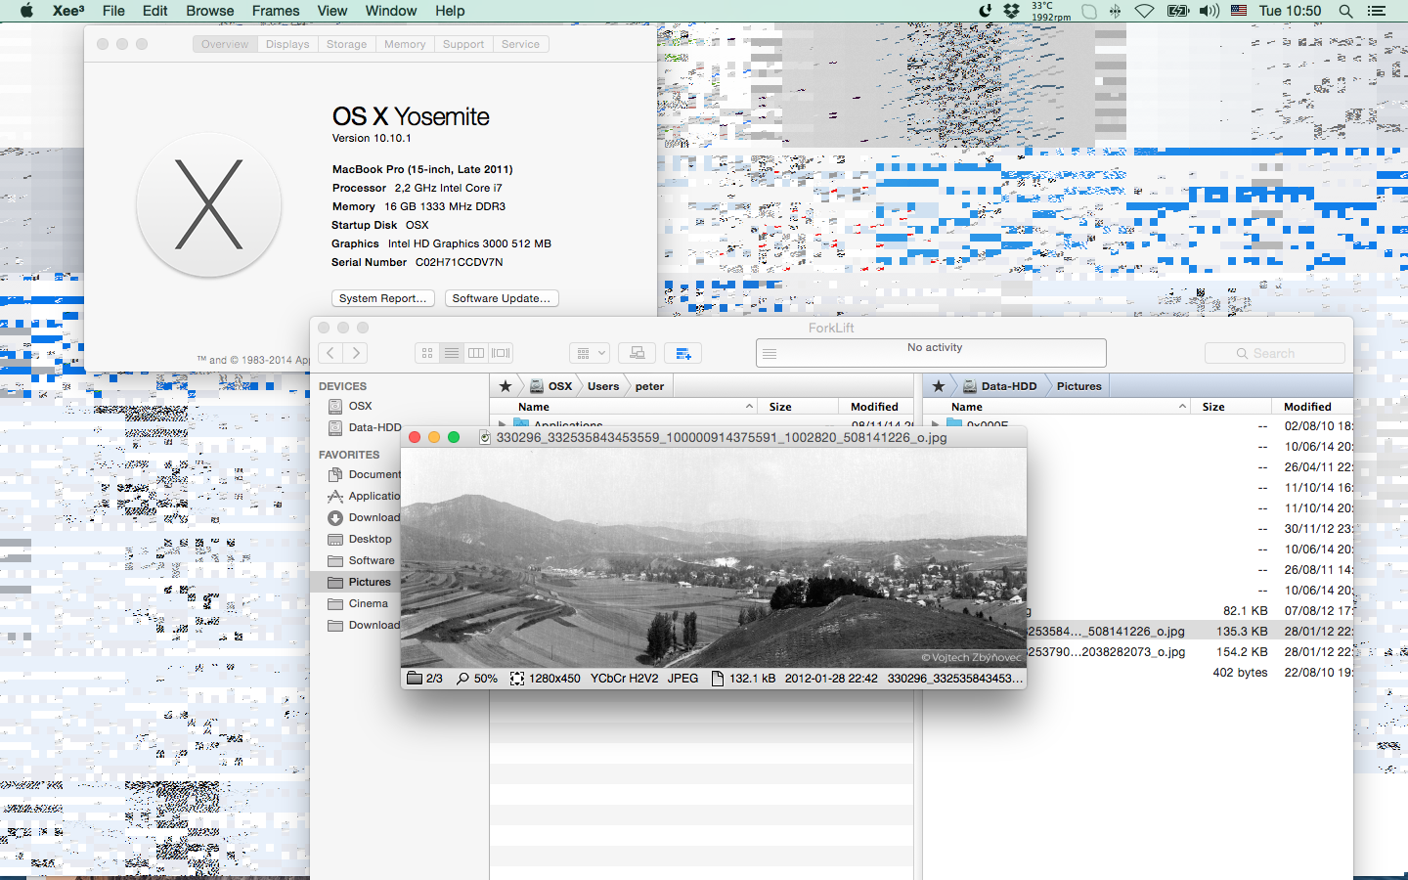Screen dimensions: 1408x880
Task: Click the OSX segment in the left path bar
Action: (x=550, y=386)
